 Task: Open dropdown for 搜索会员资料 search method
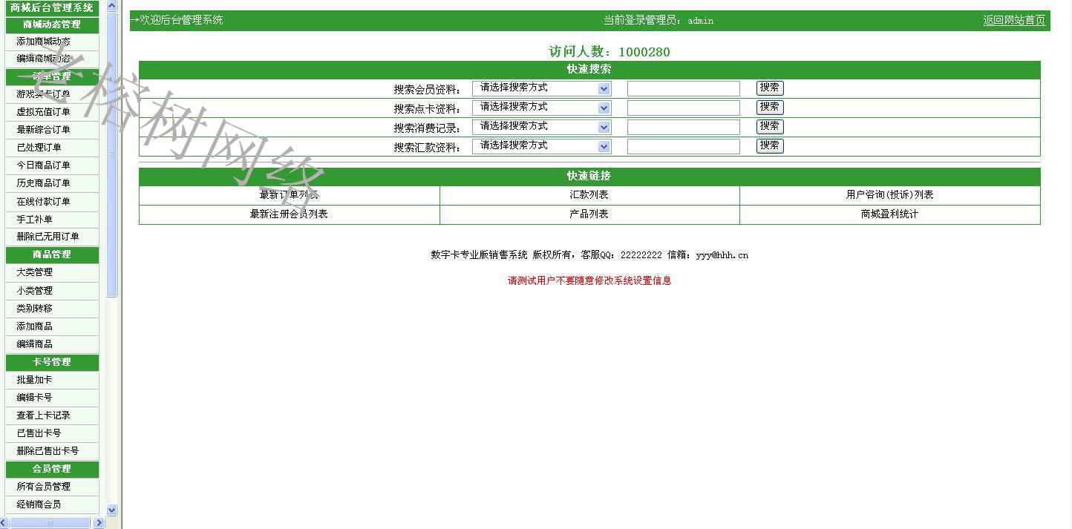(x=541, y=88)
